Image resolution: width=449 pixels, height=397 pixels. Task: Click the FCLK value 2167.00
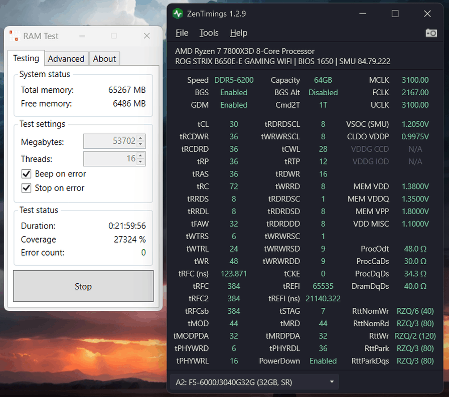(415, 93)
